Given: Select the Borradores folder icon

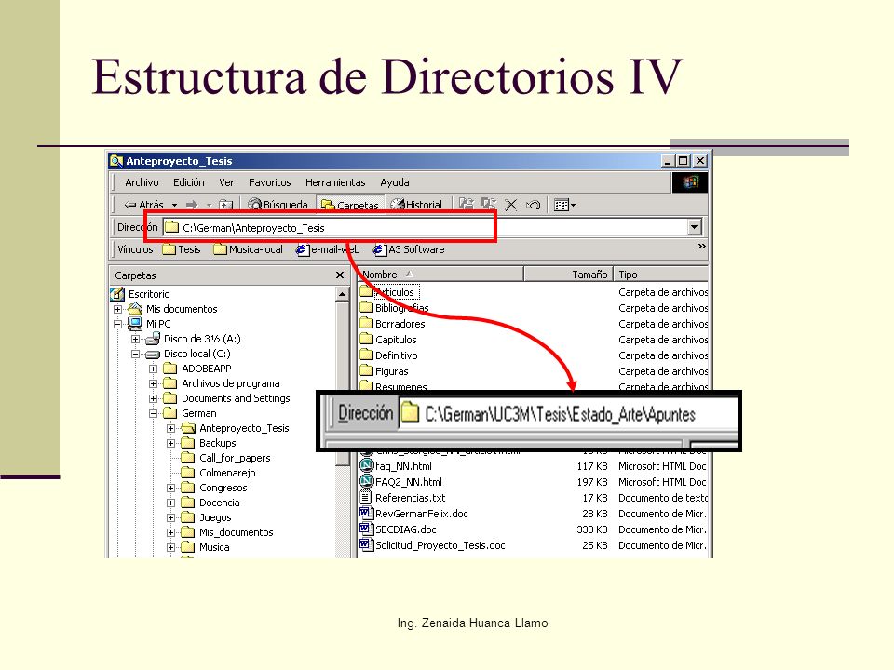Looking at the screenshot, I should pyautogui.click(x=367, y=323).
